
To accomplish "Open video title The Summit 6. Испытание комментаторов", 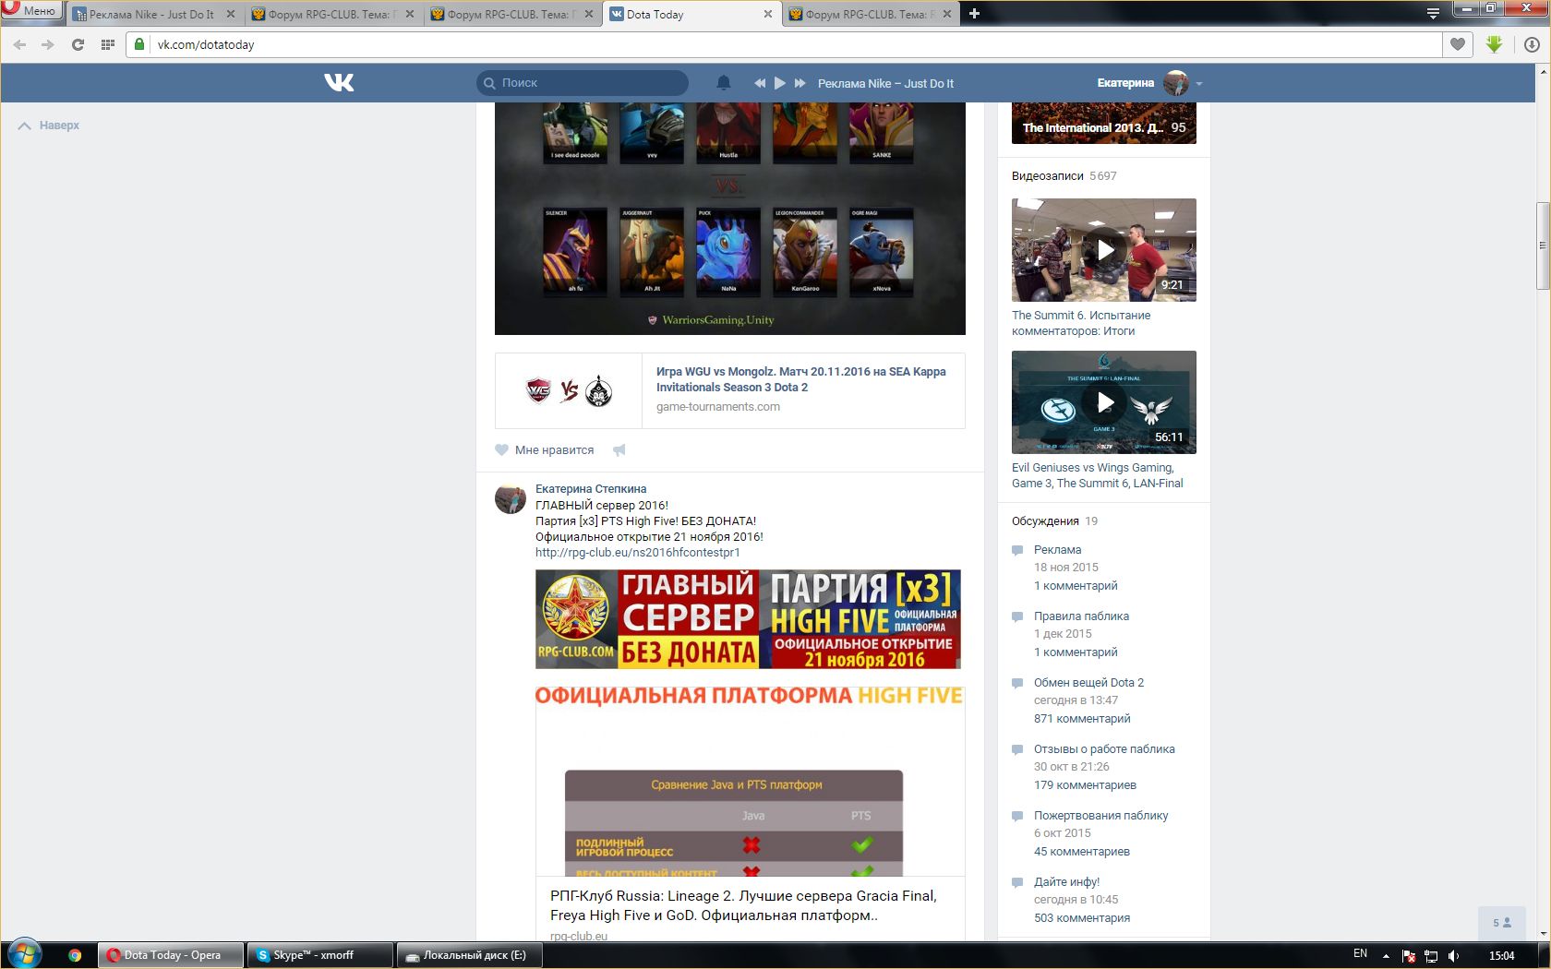I will click(1081, 323).
